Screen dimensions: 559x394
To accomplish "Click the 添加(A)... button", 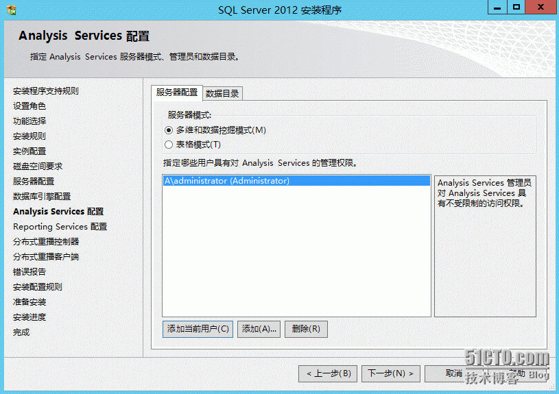I will [259, 329].
